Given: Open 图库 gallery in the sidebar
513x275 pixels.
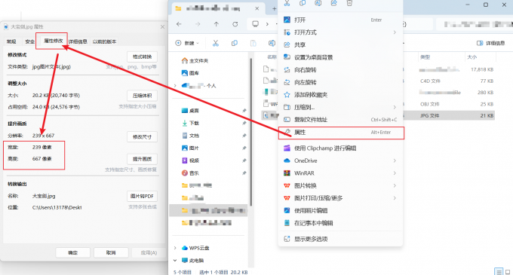Looking at the screenshot, I should tap(190, 73).
